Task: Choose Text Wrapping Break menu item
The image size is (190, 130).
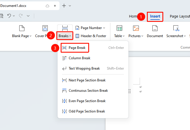Action: (x=93, y=68)
